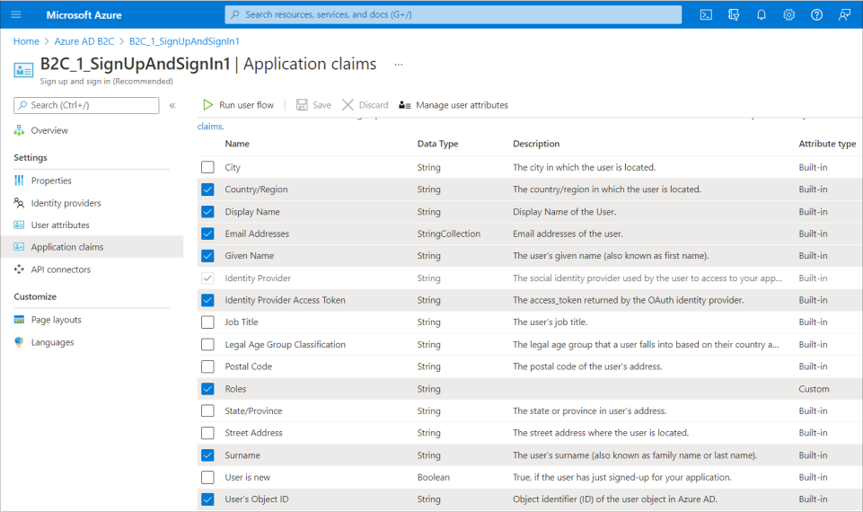Click the feedback icon in top bar

843,14
